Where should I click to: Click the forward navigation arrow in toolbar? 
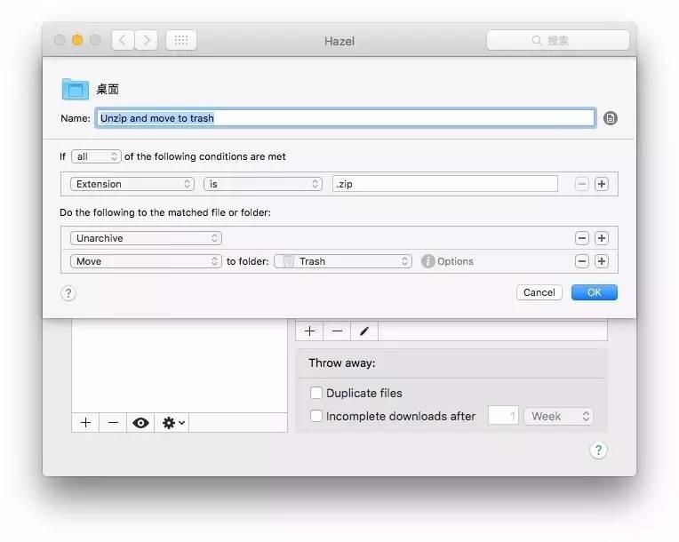(147, 41)
